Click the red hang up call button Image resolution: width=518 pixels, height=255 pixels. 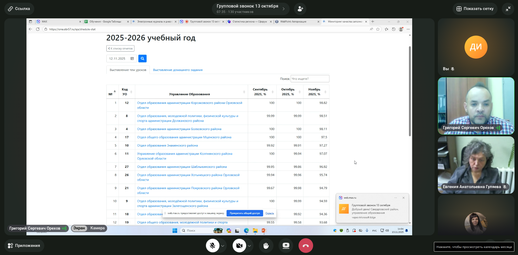pos(306,246)
